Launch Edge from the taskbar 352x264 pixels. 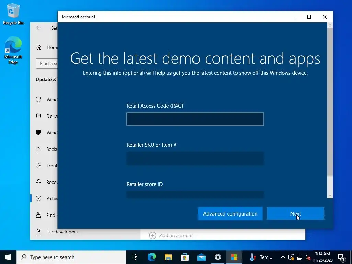[x=152, y=257]
